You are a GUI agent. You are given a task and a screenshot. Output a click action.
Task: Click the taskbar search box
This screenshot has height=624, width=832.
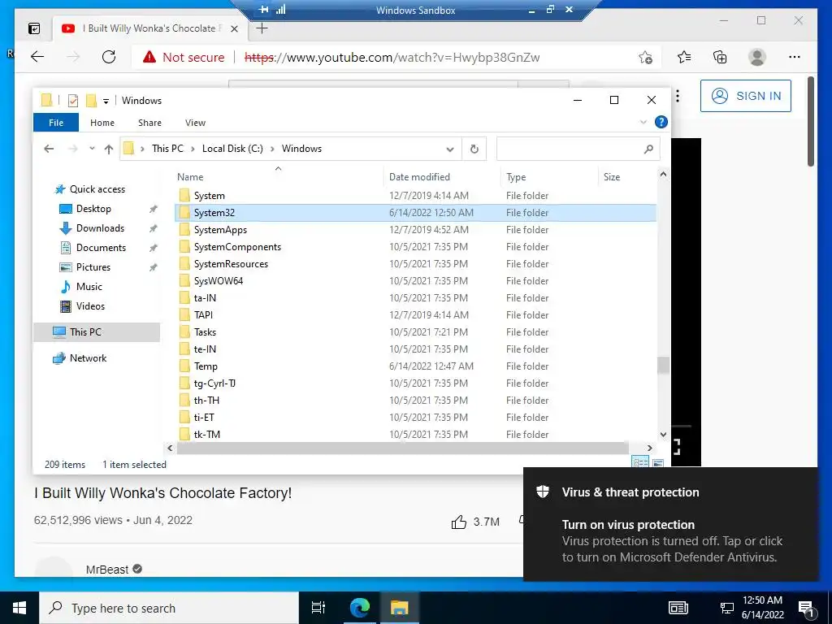click(x=169, y=608)
